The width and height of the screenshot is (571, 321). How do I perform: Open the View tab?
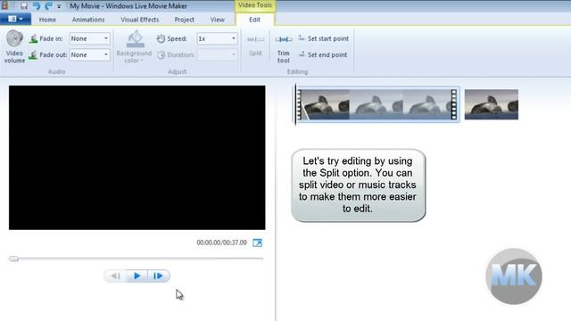(x=217, y=20)
